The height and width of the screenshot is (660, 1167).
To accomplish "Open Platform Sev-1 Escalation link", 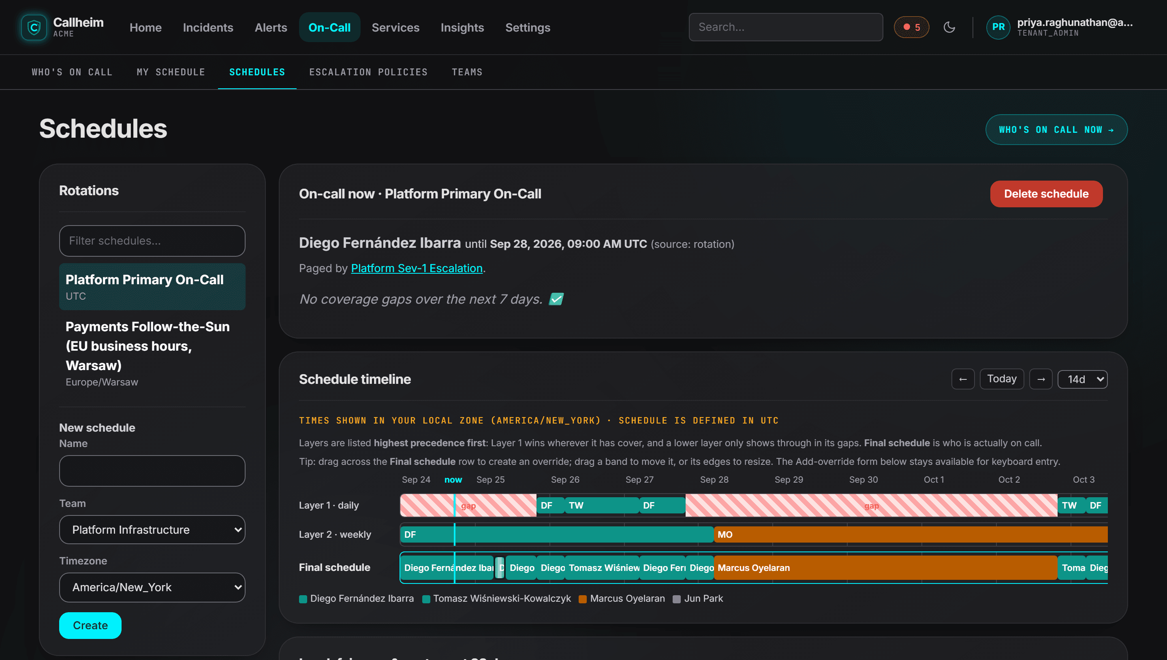I will click(x=417, y=268).
